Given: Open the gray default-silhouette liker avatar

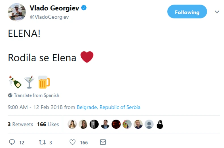Looking at the screenshot, I should click(149, 124).
